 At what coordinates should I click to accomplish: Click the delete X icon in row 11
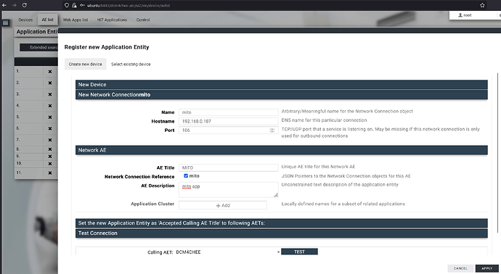[x=50, y=173]
